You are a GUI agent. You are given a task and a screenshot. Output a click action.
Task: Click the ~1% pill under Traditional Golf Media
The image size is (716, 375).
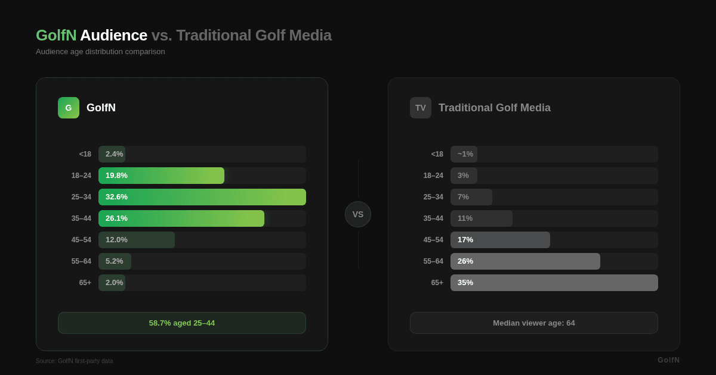point(464,154)
